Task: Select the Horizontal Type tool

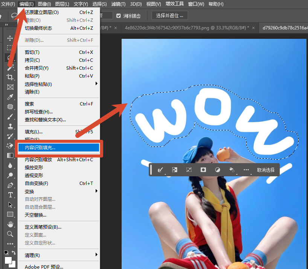Action: point(10,195)
